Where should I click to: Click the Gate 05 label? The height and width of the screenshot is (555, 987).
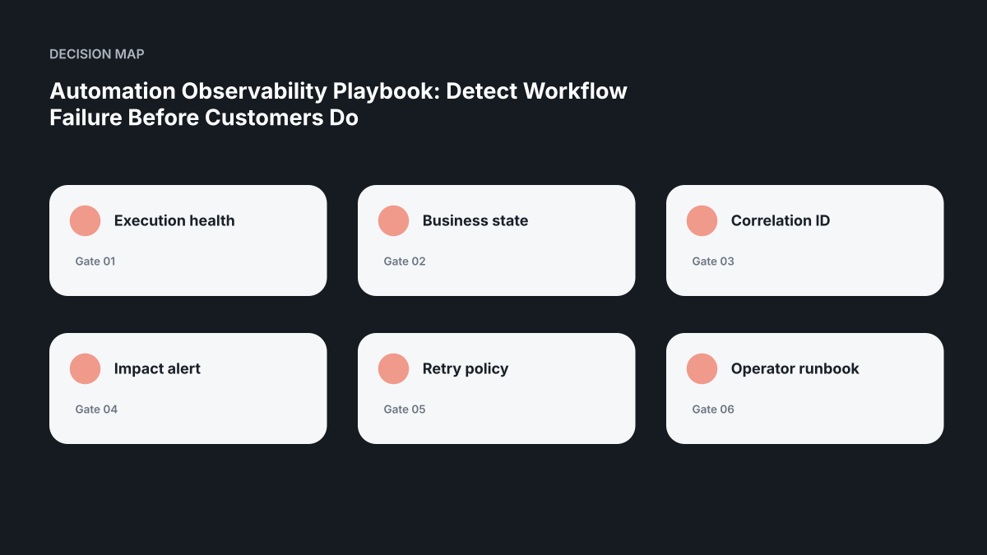pyautogui.click(x=405, y=409)
